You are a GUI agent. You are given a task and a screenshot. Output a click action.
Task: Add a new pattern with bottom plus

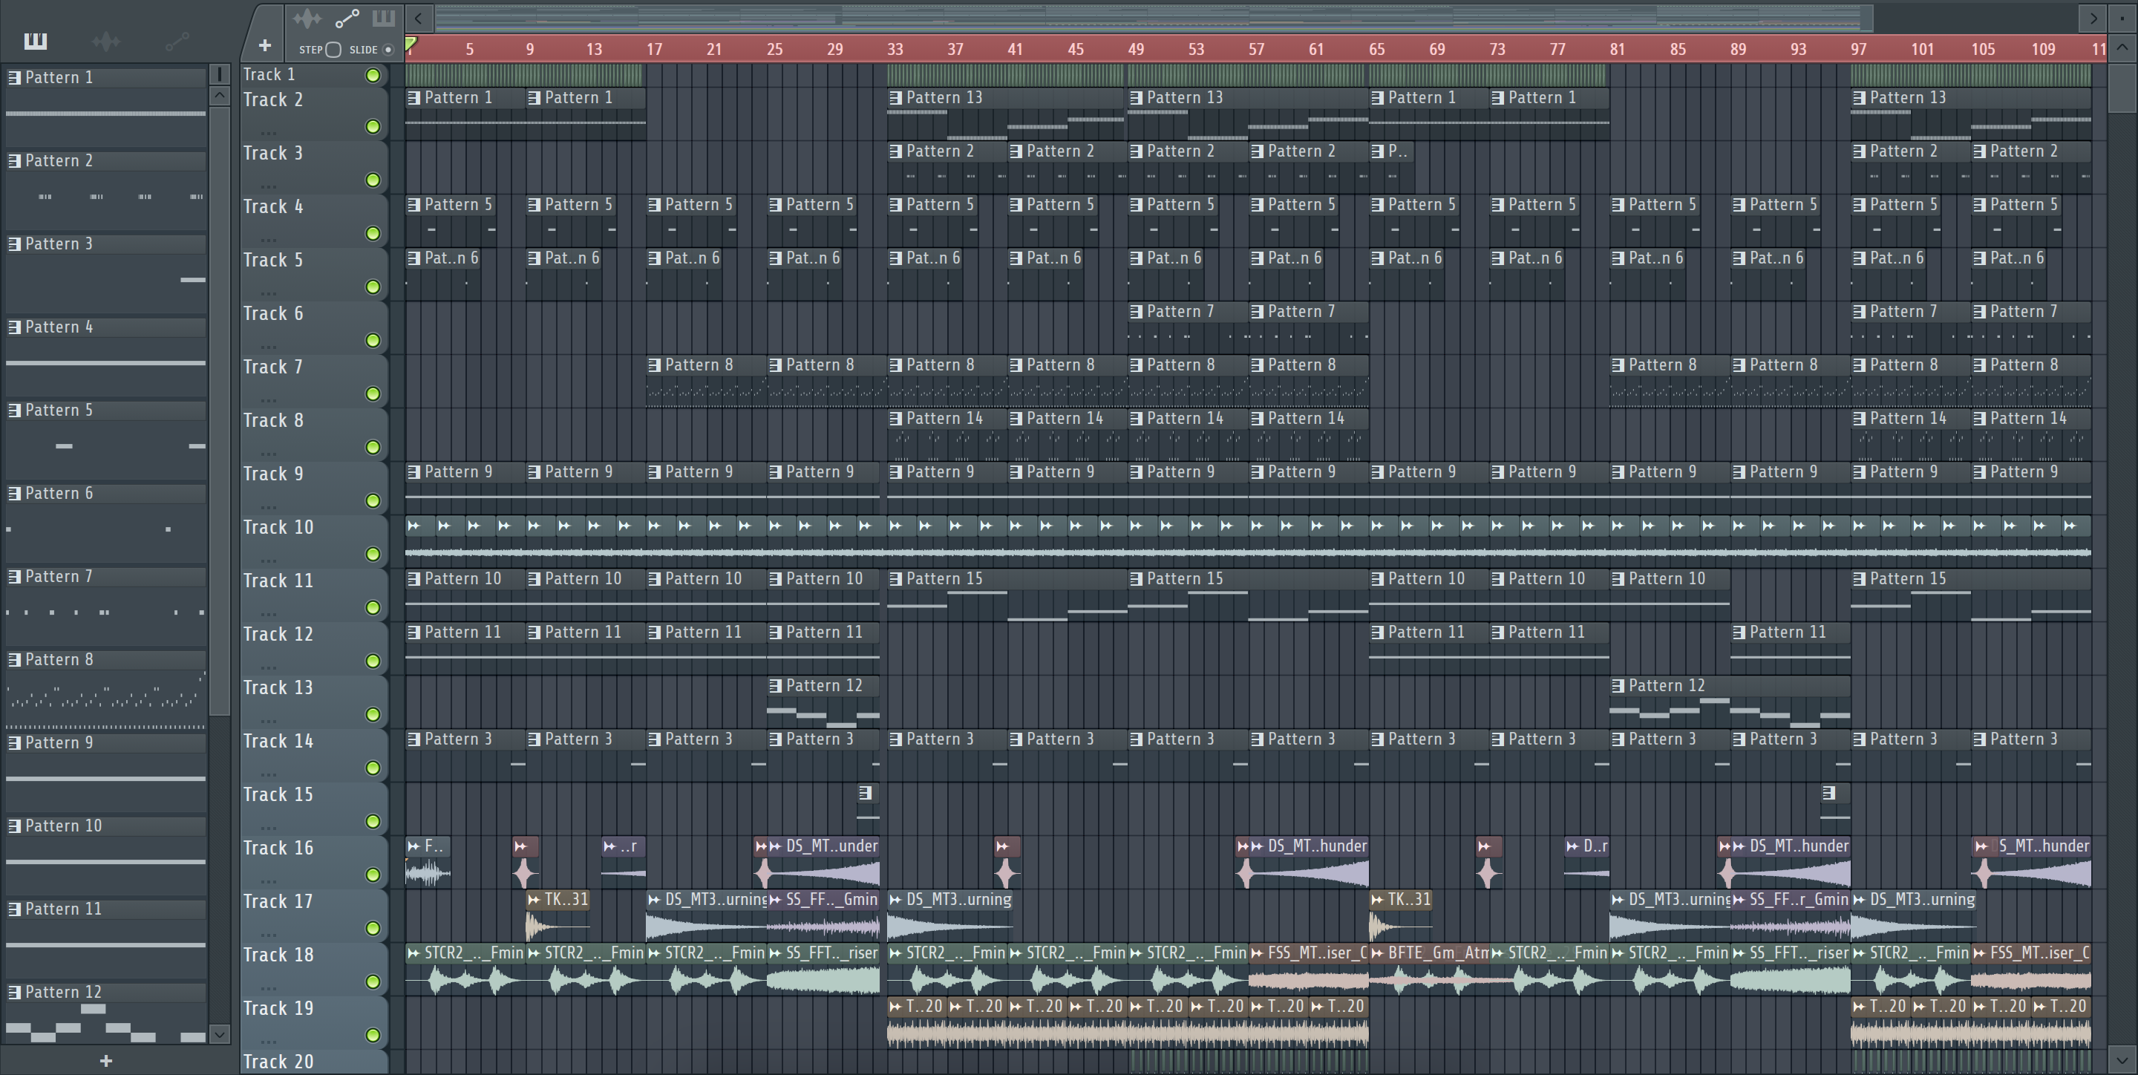coord(105,1061)
